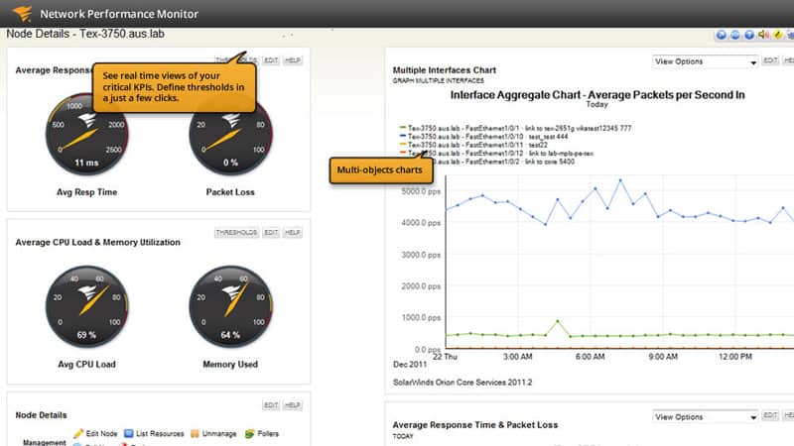Click the Packet Loss gauge
This screenshot has height=446, width=794.
(230, 134)
